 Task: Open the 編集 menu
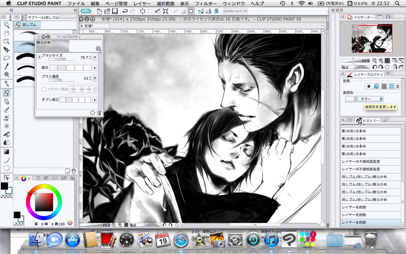[95, 3]
